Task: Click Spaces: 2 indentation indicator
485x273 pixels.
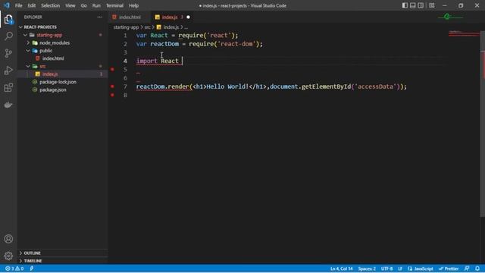Action: point(367,268)
